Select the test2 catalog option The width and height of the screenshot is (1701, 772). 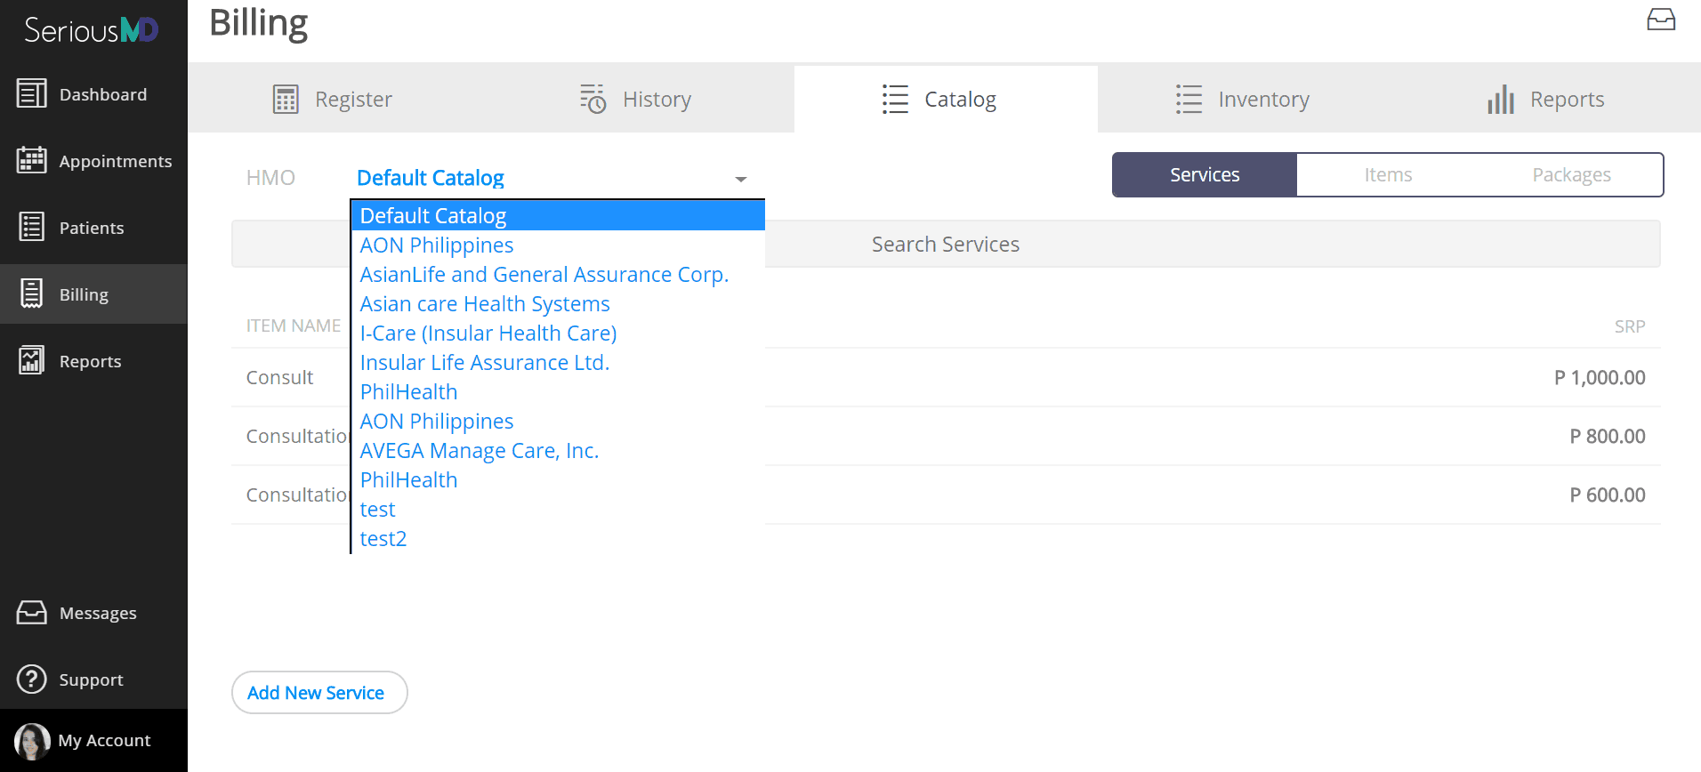(558, 538)
